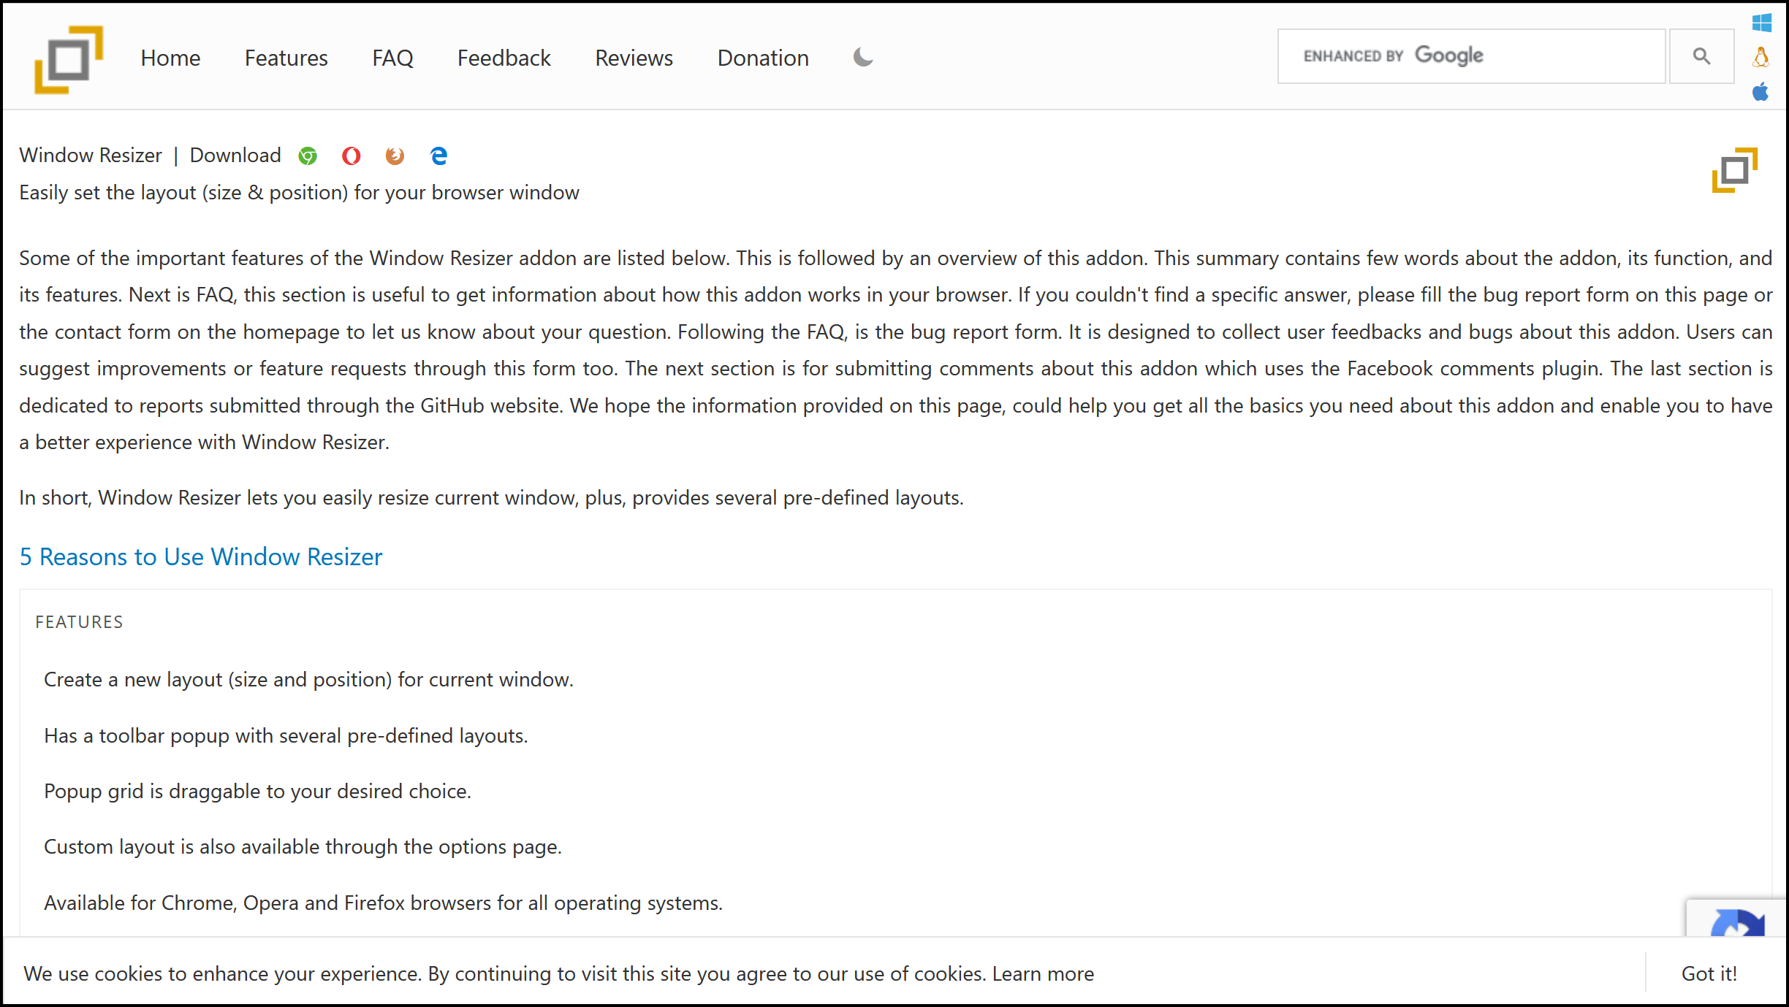
Task: Open the Opera download icon
Action: point(351,156)
